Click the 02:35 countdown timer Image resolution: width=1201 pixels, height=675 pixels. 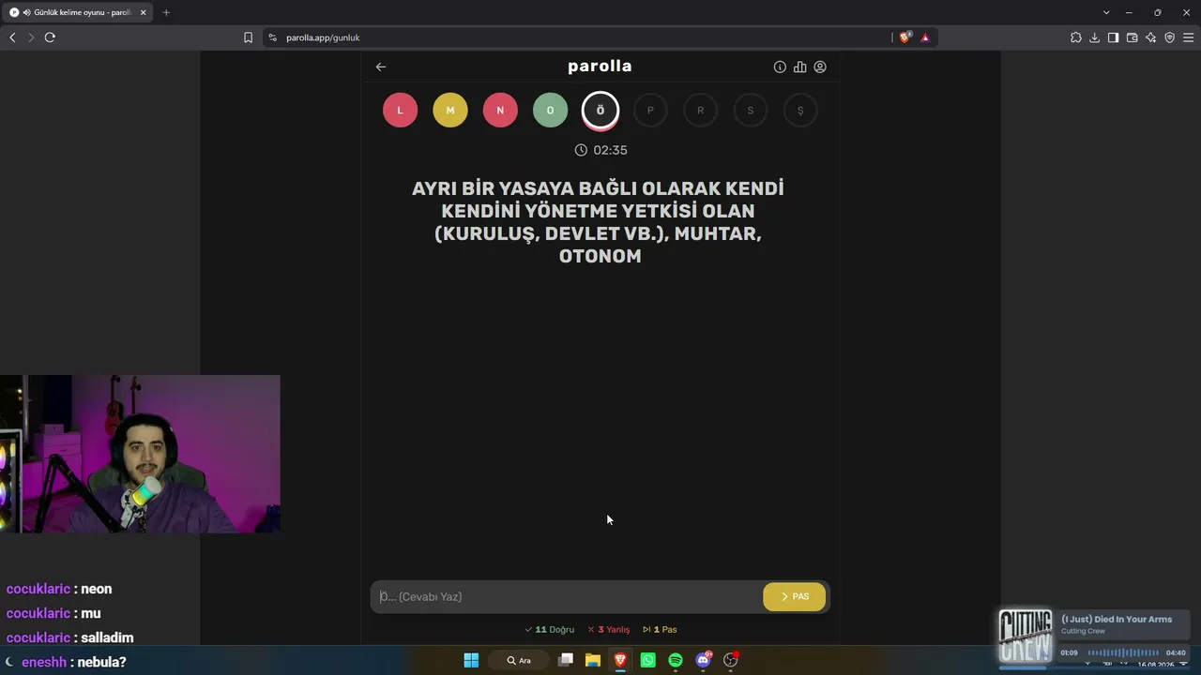tap(601, 150)
